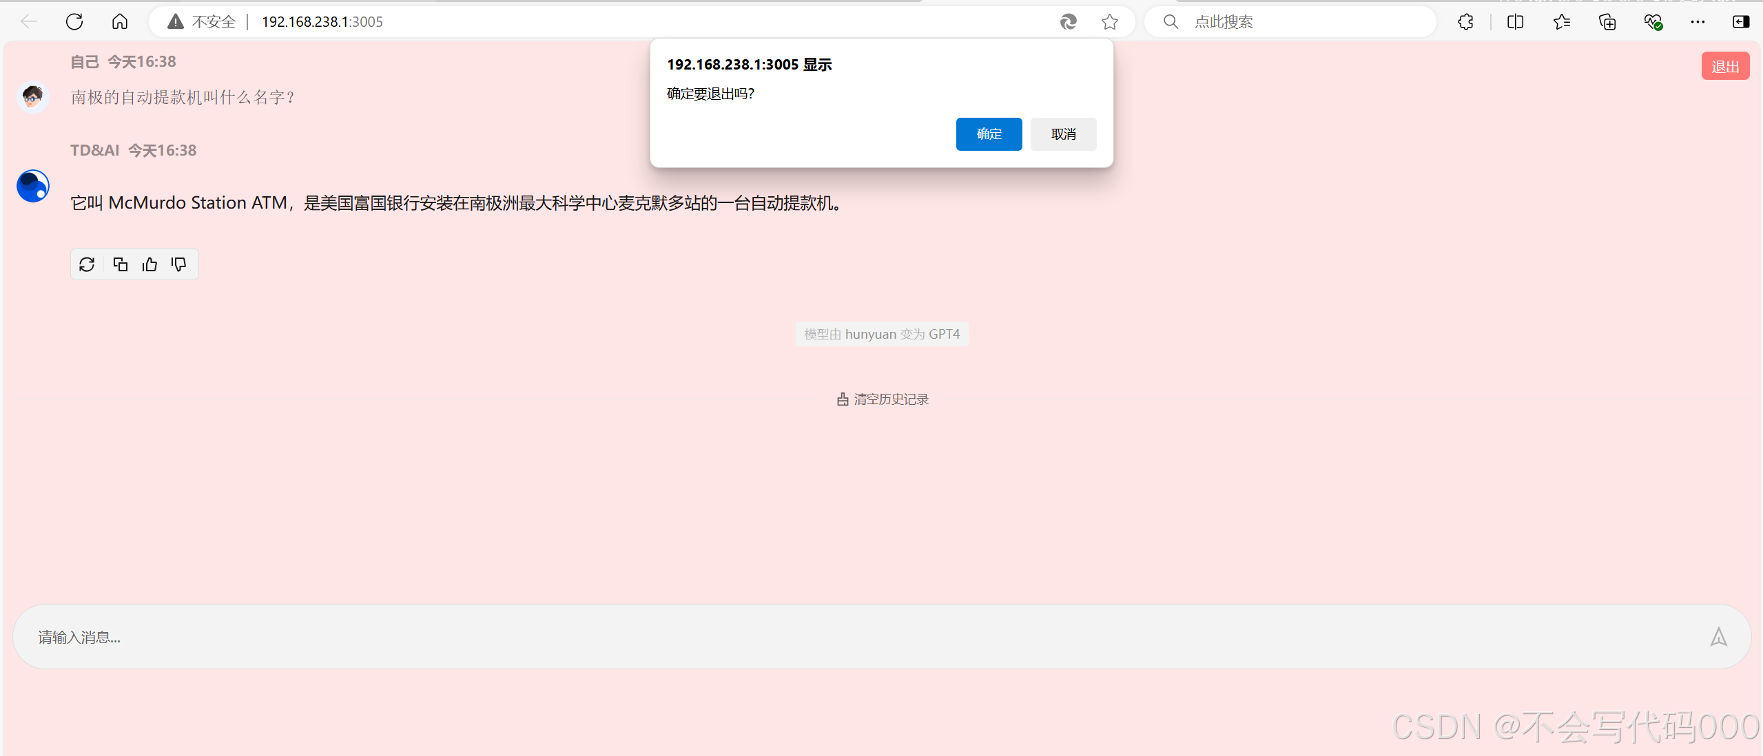Add this page to favorites star

point(1109,22)
